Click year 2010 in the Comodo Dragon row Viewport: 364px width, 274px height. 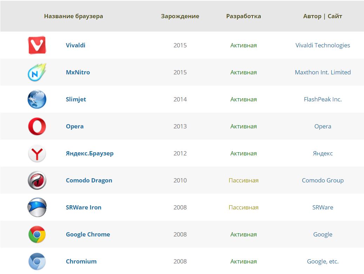pyautogui.click(x=180, y=180)
